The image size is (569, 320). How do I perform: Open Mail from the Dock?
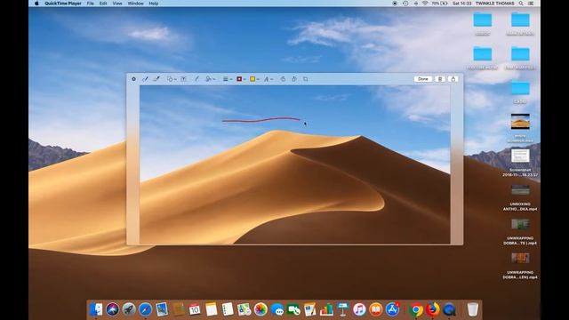pos(162,309)
